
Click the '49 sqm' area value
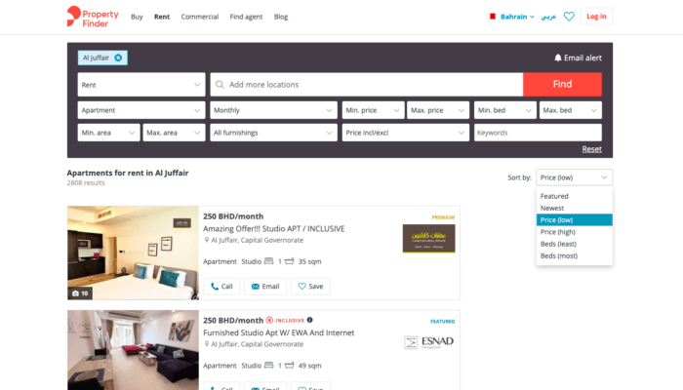(309, 366)
